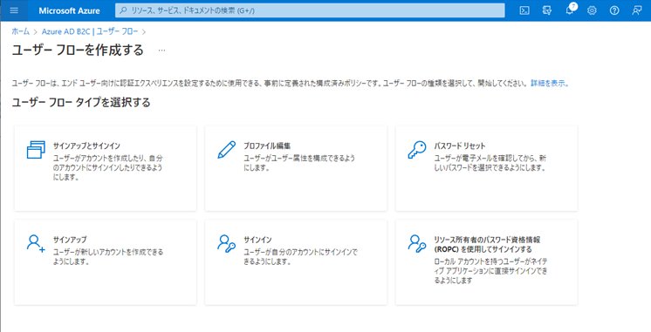Screen dimensions: 651x332
Task: Click the プロファイル編集 pencil icon
Action: pos(226,150)
